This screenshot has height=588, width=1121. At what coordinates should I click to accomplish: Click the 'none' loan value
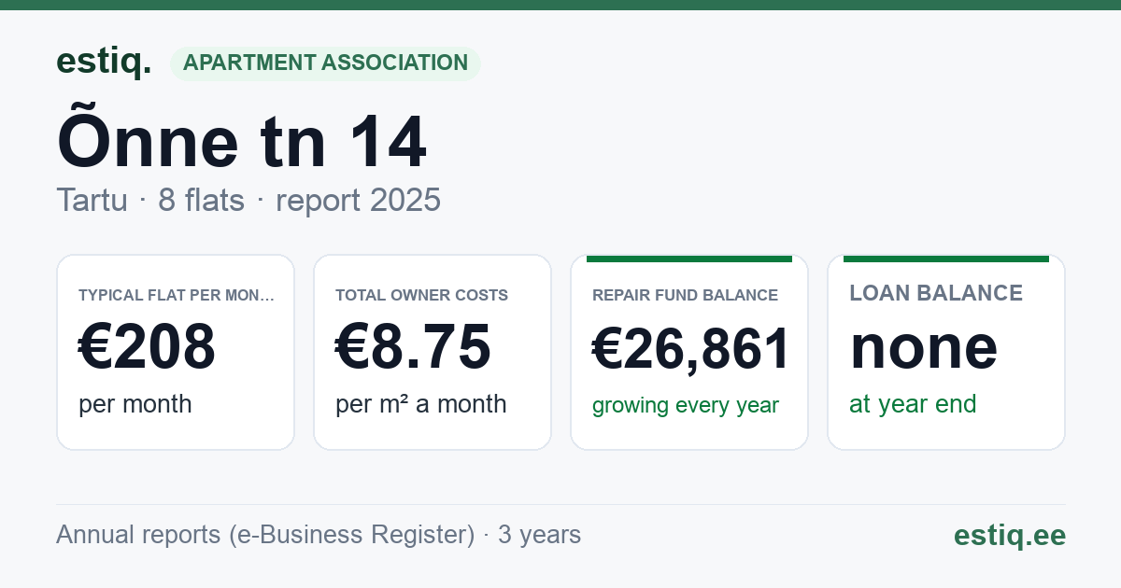click(923, 347)
